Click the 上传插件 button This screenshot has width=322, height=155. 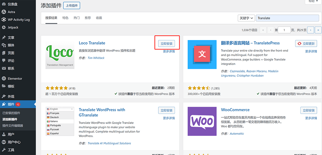(72, 5)
